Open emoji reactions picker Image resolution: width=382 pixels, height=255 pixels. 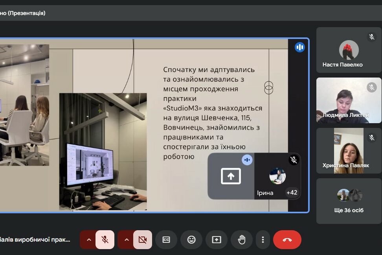(x=191, y=240)
